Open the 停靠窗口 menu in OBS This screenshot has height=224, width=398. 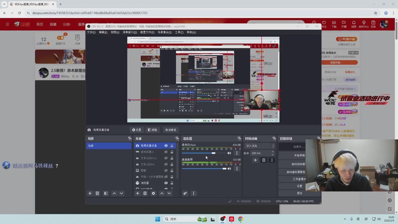point(130,32)
